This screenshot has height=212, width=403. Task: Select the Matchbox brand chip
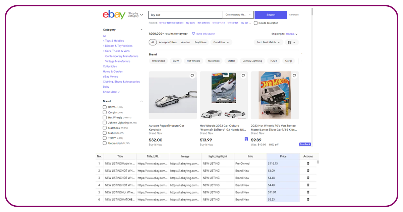tap(214, 61)
